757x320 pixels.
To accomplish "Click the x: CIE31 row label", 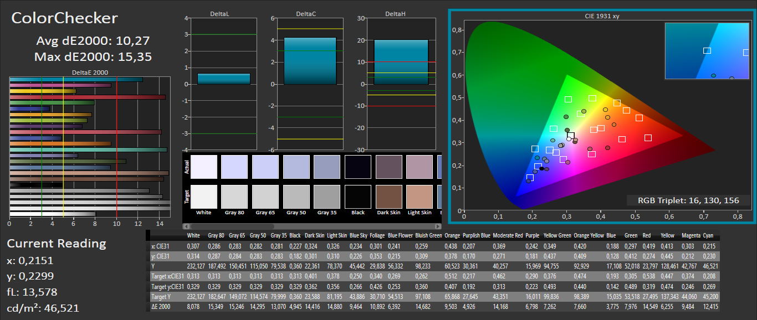I will pyautogui.click(x=161, y=246).
